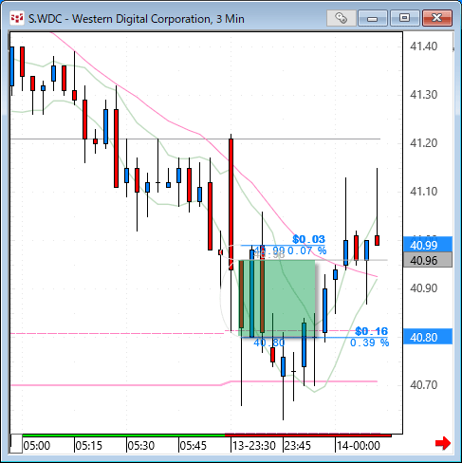Click the 05:45 time axis label

(x=193, y=446)
